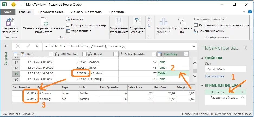Click the table menu icon in grid corner
This screenshot has height=117, width=254.
[x=16, y=54]
